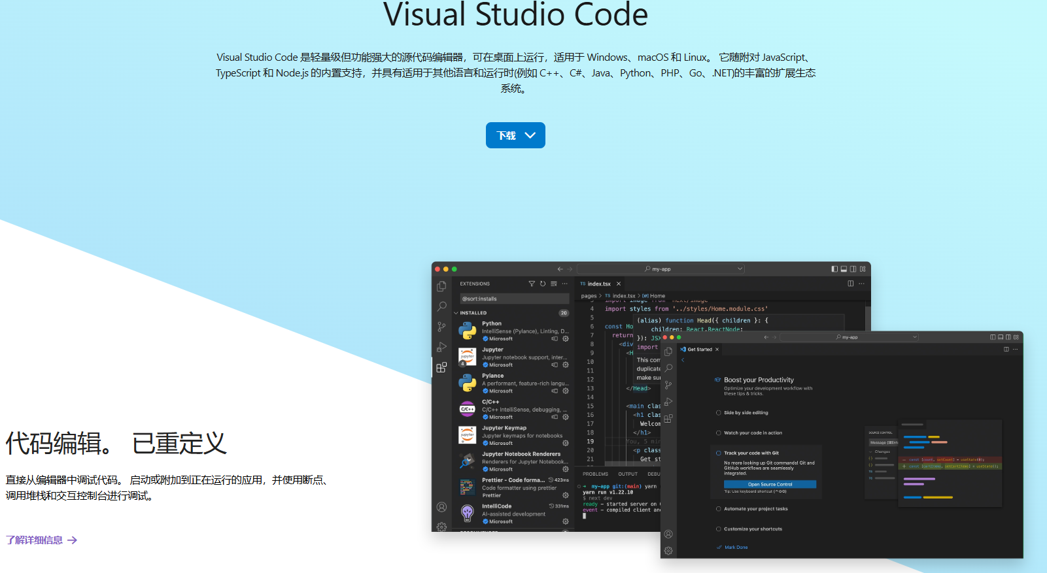Screen dimensions: 1047x573
Task: Open more actions in Get Started editor
Action: point(1016,350)
